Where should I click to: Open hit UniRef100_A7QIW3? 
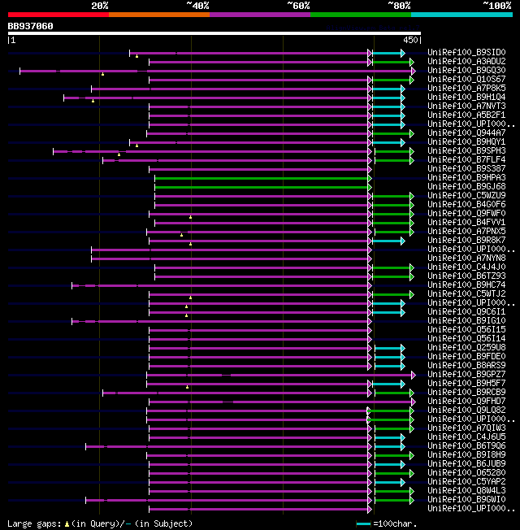(466, 428)
